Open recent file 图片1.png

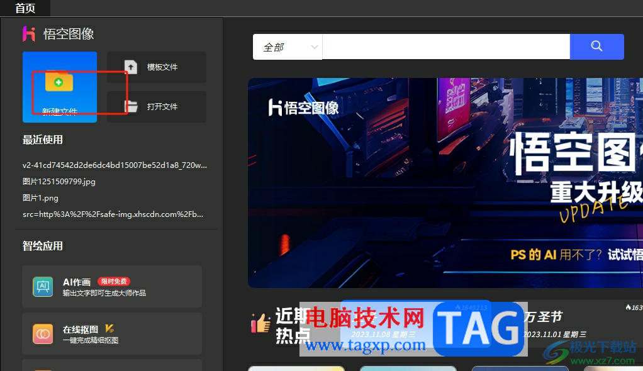tap(40, 198)
